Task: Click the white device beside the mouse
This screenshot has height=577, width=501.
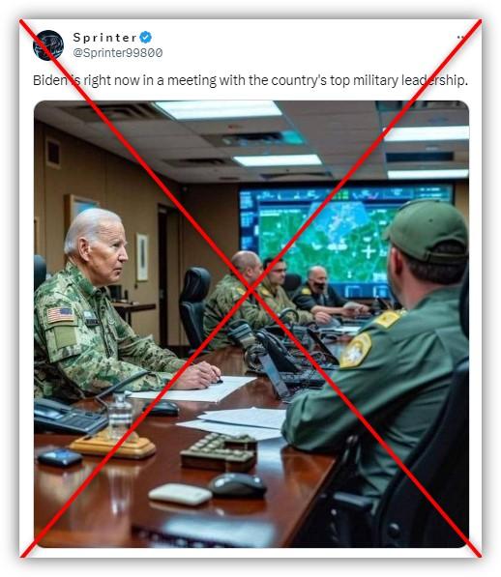Action: coord(180,494)
